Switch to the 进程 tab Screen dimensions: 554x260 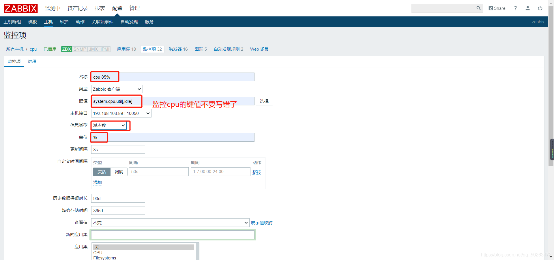pyautogui.click(x=32, y=62)
